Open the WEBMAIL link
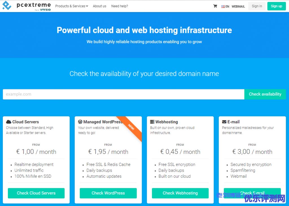The width and height of the screenshot is (289, 206). tap(238, 6)
